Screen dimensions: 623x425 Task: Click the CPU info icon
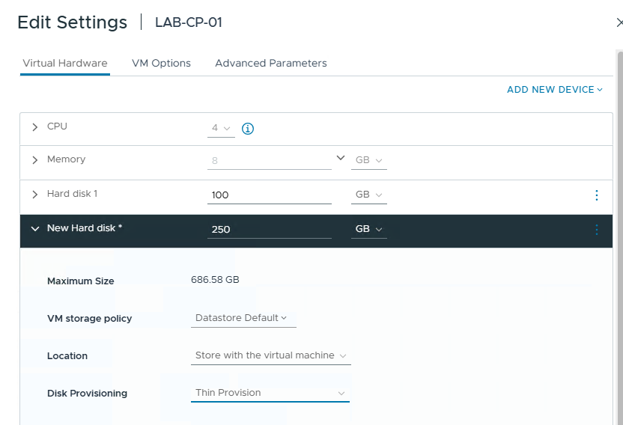coord(248,129)
